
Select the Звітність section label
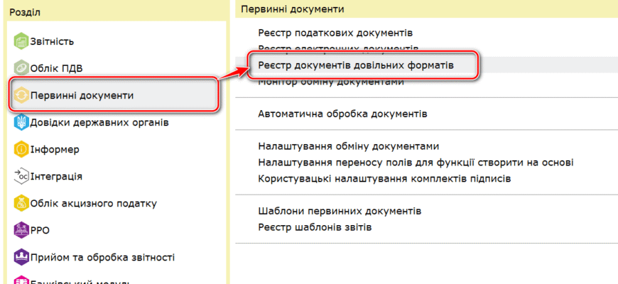pyautogui.click(x=52, y=41)
